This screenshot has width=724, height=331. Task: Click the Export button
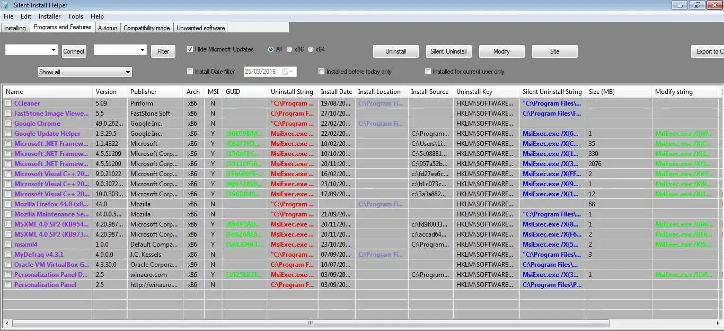707,51
